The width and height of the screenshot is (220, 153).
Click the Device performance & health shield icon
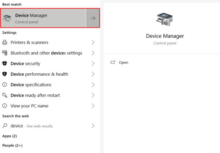tap(5, 74)
